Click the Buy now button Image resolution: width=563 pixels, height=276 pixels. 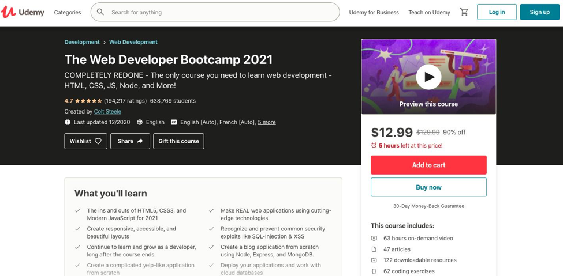(x=428, y=187)
